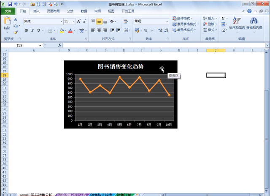Toggle Bold formatting
This screenshot has width=270, height=196.
click(26, 30)
